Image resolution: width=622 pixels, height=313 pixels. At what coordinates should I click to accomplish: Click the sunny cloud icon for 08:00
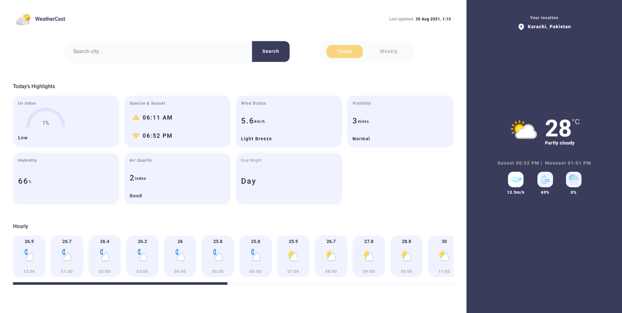[x=331, y=255]
